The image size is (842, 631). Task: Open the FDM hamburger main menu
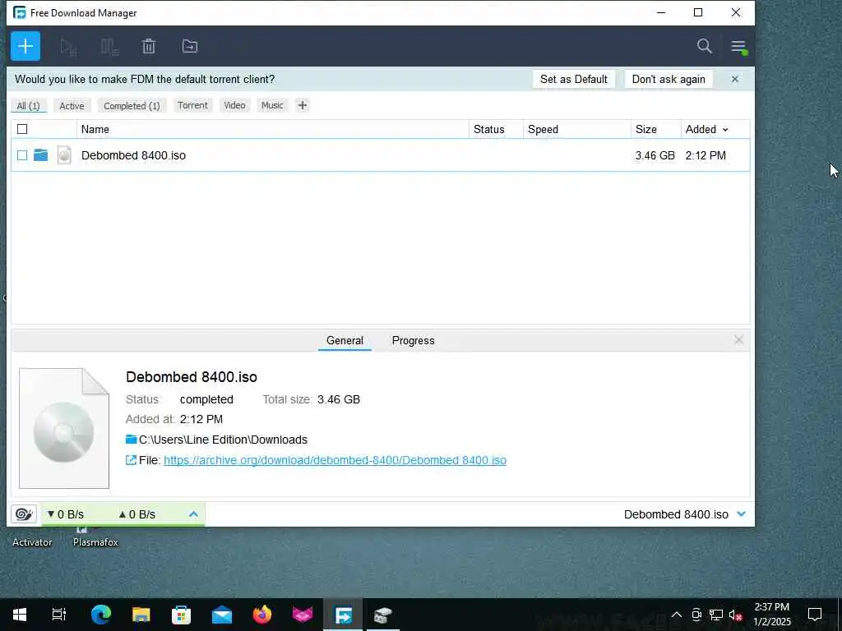click(738, 47)
